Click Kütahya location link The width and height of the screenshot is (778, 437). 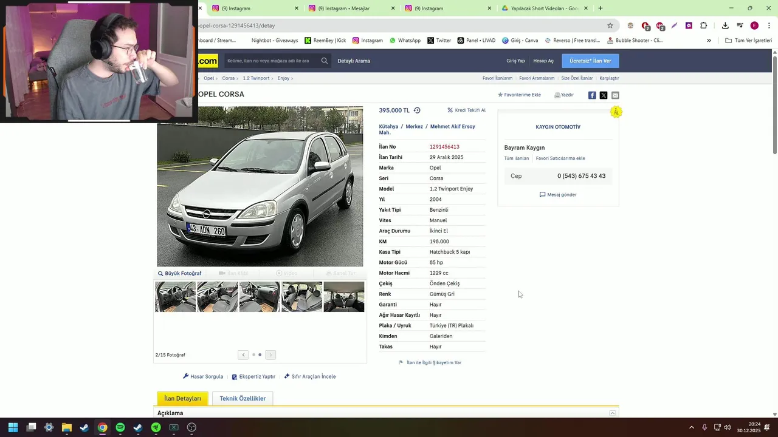388,127
